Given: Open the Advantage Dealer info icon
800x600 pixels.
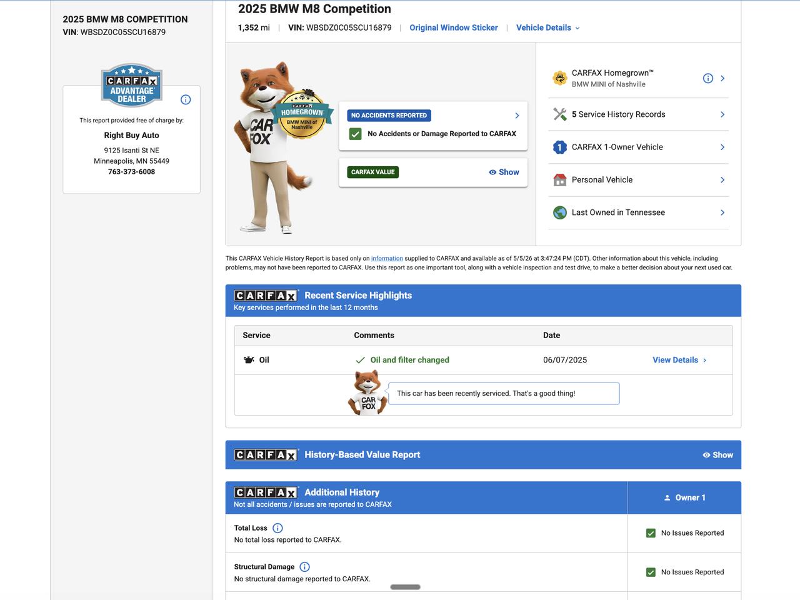Looking at the screenshot, I should click(186, 99).
